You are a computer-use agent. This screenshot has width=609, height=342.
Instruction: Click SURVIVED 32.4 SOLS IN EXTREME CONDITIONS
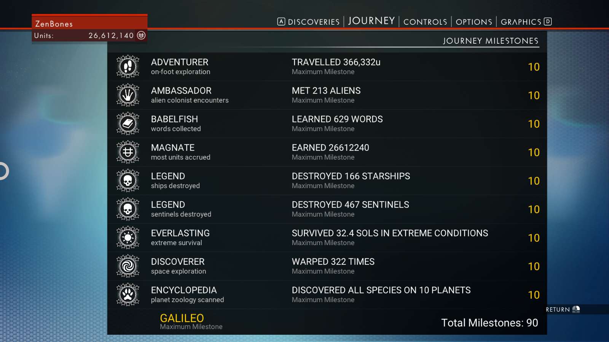tap(390, 233)
